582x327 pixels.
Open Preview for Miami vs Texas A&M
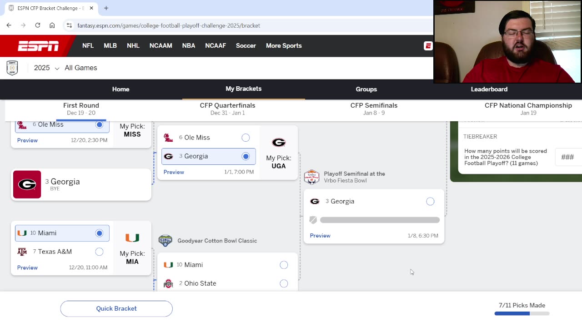coord(27,268)
